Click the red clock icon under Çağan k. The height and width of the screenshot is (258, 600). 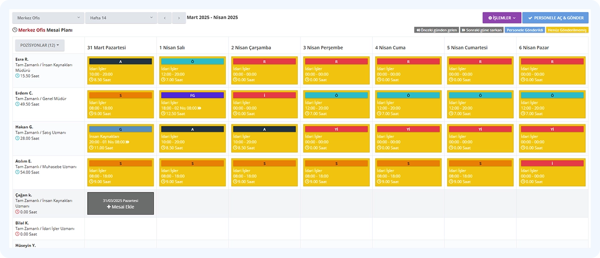click(x=18, y=212)
